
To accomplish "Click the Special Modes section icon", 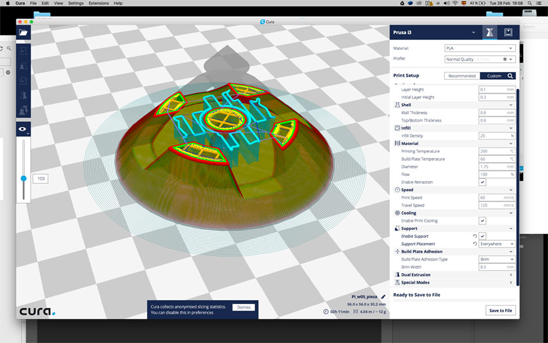I will coord(397,283).
